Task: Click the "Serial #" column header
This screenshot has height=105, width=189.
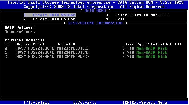Action: pos(66,44)
